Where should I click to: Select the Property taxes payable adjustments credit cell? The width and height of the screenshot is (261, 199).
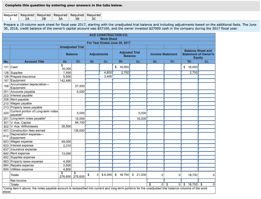106,107
